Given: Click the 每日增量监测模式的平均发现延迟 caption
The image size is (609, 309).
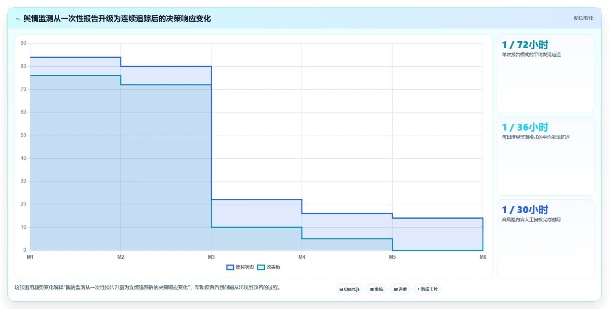Looking at the screenshot, I should point(535,137).
